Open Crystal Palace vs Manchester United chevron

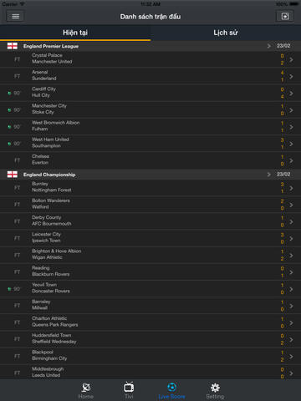coord(291,59)
